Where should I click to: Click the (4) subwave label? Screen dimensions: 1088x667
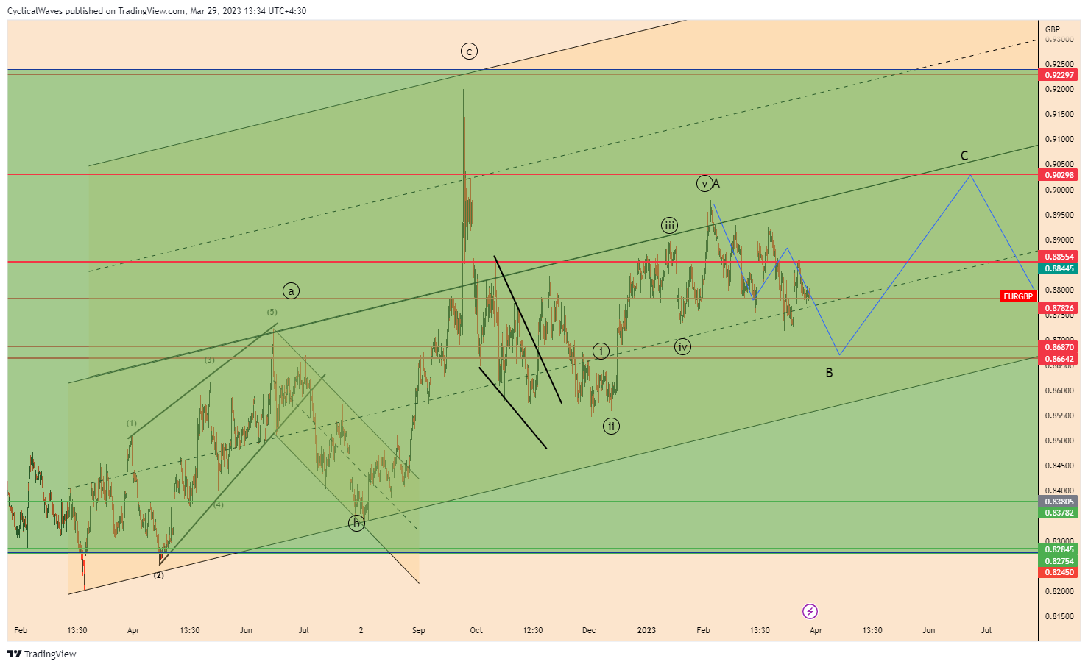click(x=219, y=504)
